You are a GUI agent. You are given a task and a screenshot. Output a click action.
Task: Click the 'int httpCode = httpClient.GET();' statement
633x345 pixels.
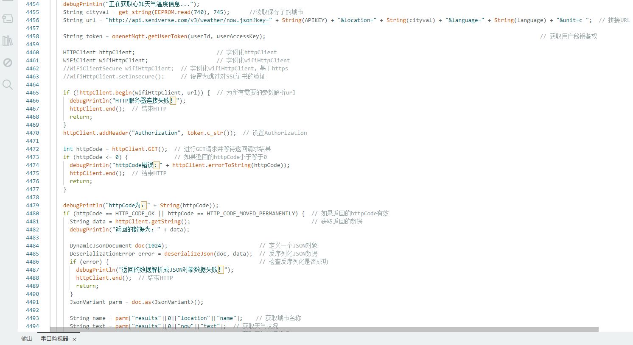(115, 149)
